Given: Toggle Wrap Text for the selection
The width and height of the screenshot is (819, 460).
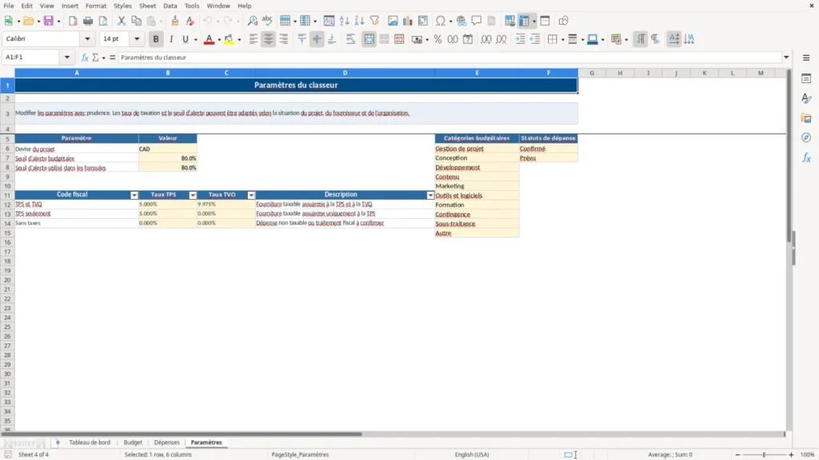Looking at the screenshot, I should click(x=350, y=39).
